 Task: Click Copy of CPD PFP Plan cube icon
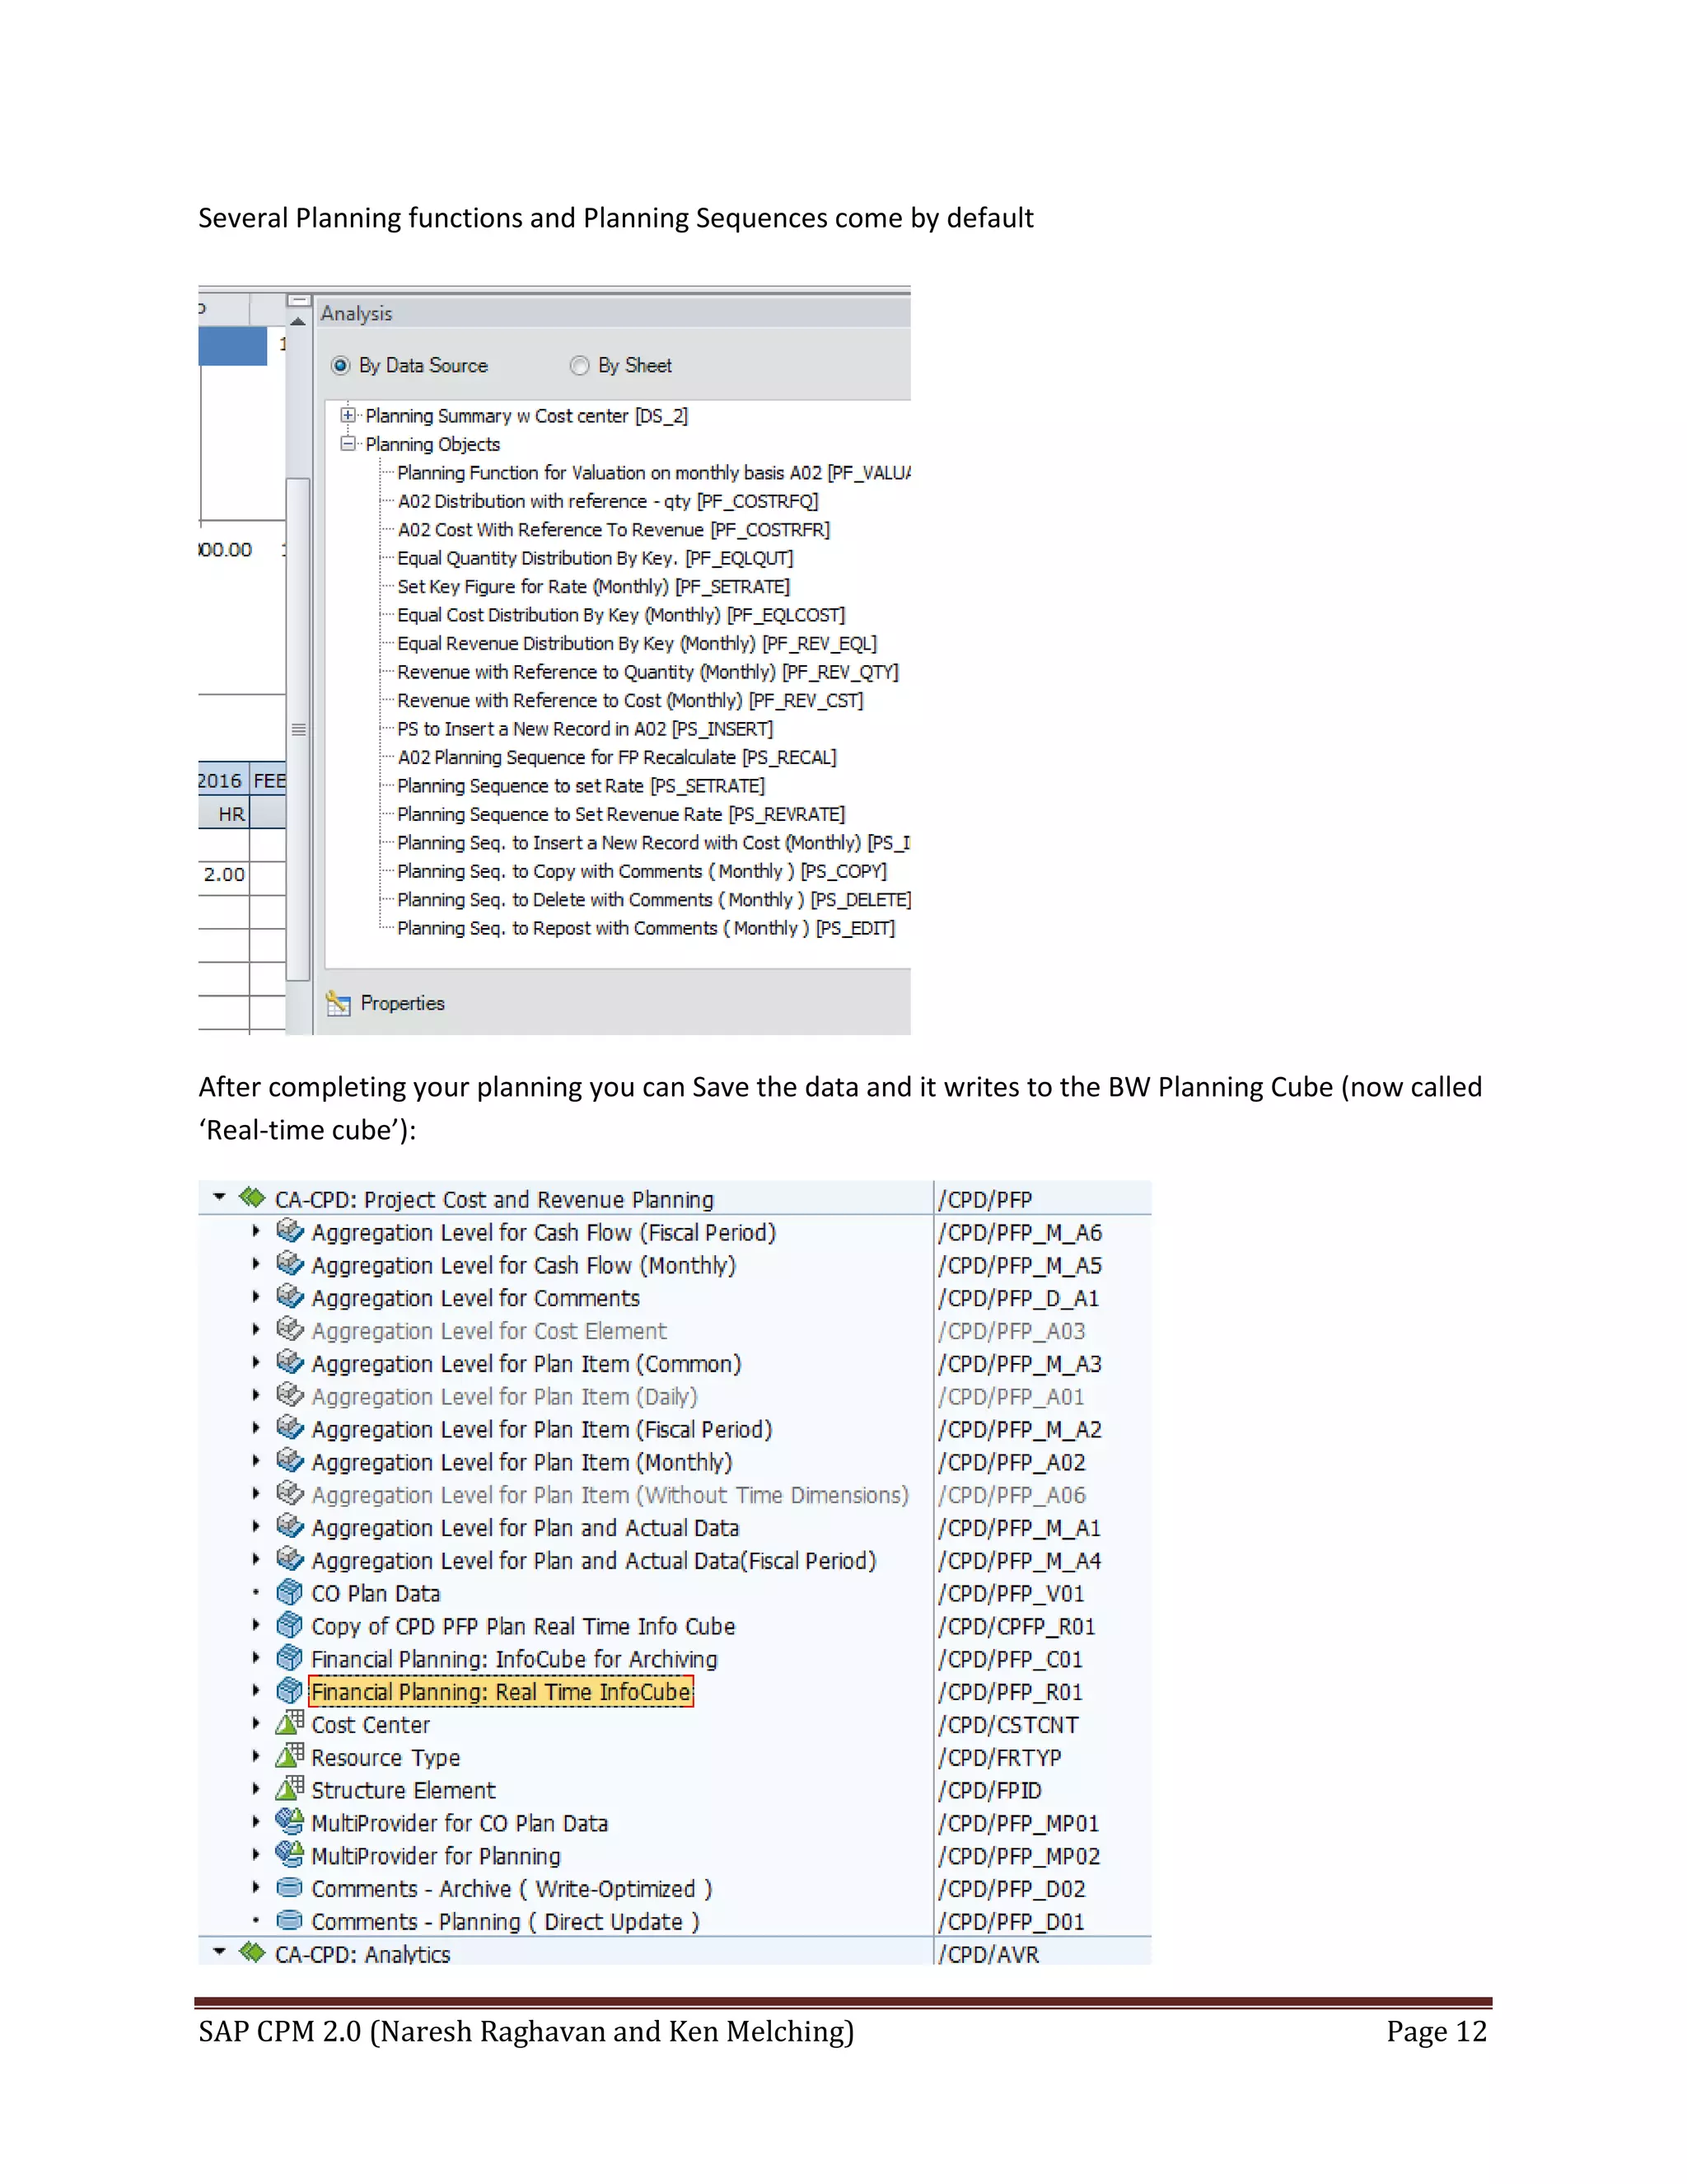pos(290,1624)
